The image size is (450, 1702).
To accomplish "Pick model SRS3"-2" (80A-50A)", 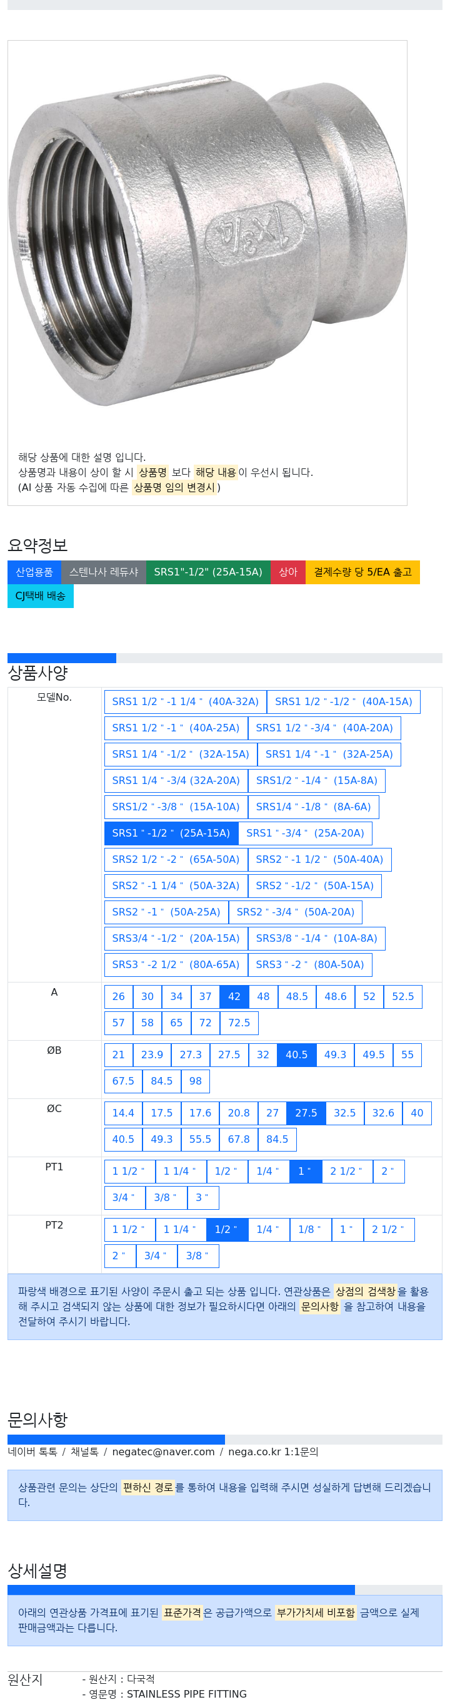I will (x=309, y=964).
